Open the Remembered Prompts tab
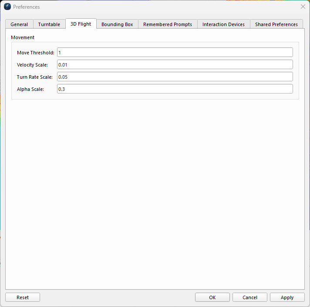Viewport: 310px width, 307px height. [x=168, y=24]
